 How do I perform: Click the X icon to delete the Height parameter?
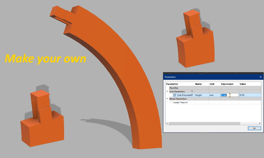(192, 95)
